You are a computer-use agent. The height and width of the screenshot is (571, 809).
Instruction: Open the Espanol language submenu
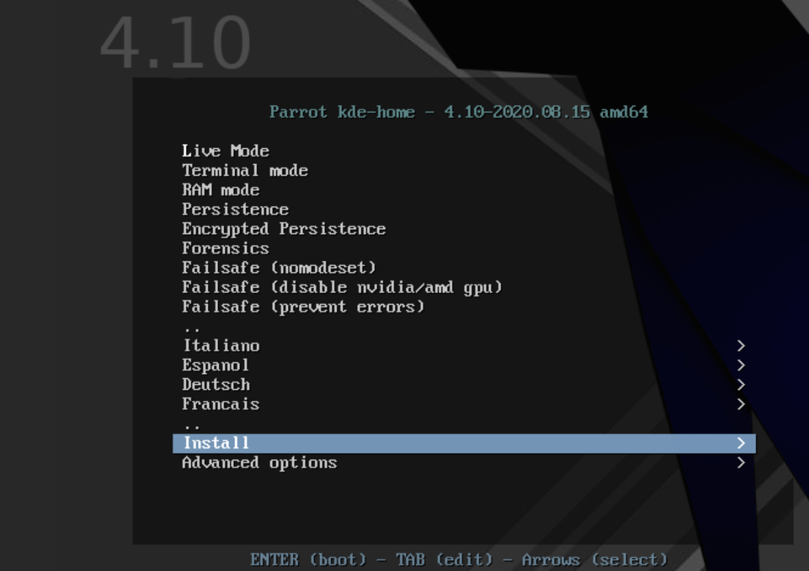(x=464, y=366)
